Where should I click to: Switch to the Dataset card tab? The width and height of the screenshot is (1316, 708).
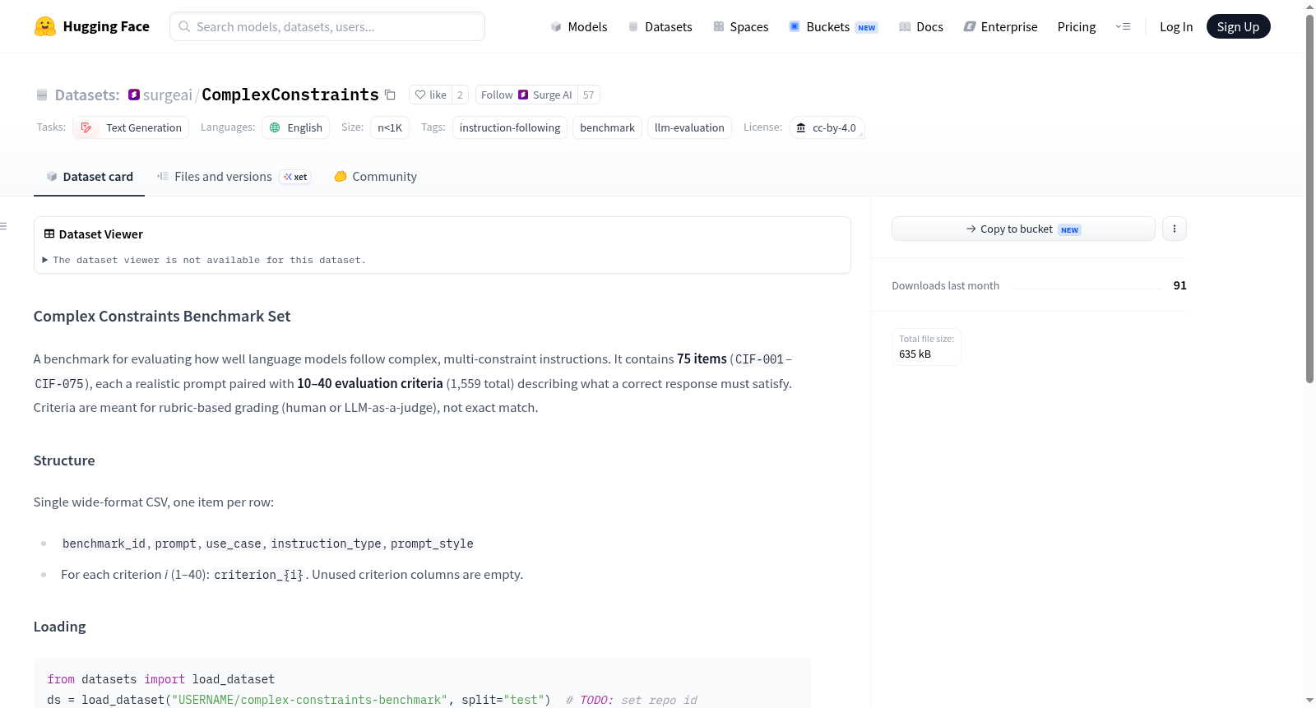pyautogui.click(x=90, y=177)
